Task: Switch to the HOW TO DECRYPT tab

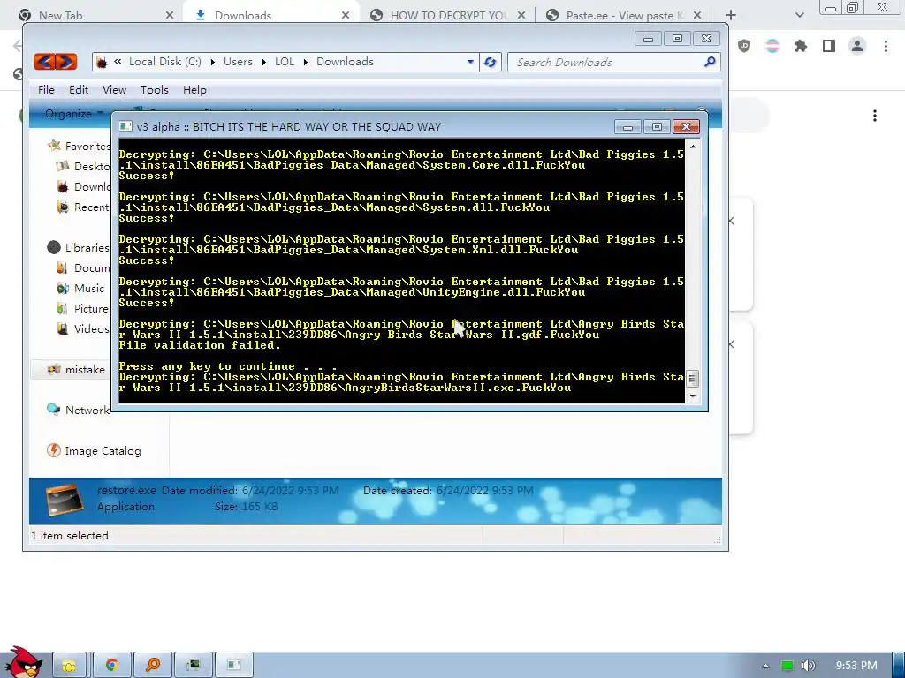Action: pyautogui.click(x=447, y=15)
